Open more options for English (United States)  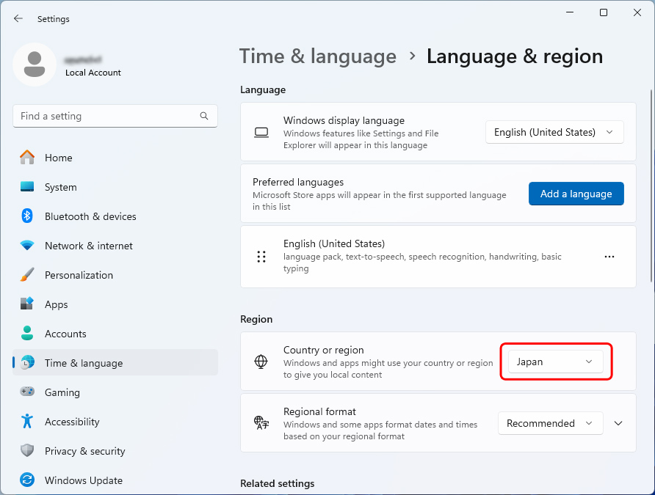point(609,257)
